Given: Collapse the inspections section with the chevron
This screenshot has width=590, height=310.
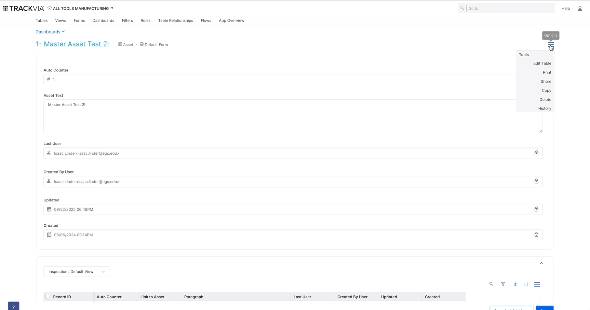Looking at the screenshot, I should tap(541, 263).
